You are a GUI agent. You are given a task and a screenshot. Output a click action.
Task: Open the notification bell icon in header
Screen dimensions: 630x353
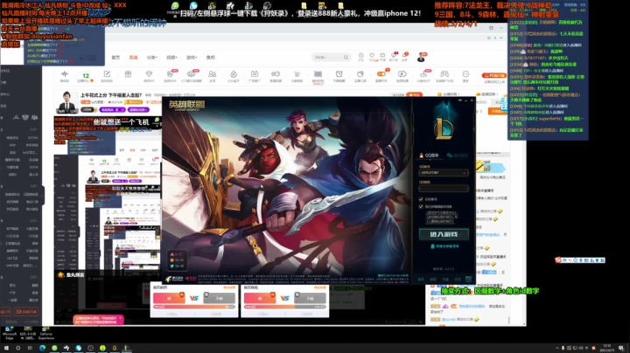pyautogui.click(x=405, y=56)
